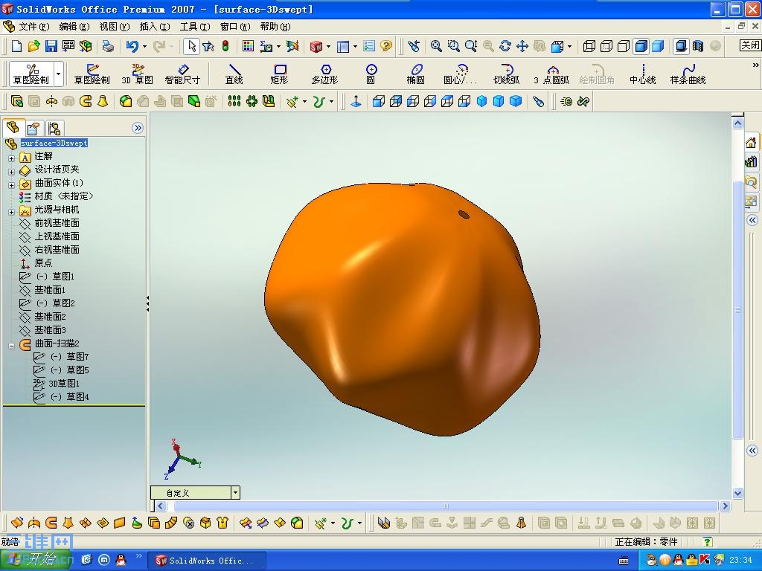Open the View Orientation dropdown arrow
This screenshot has height=571, width=762.
coord(569,46)
